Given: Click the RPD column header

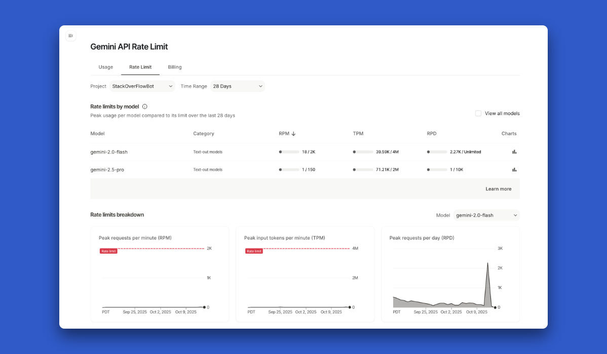Looking at the screenshot, I should coord(431,133).
